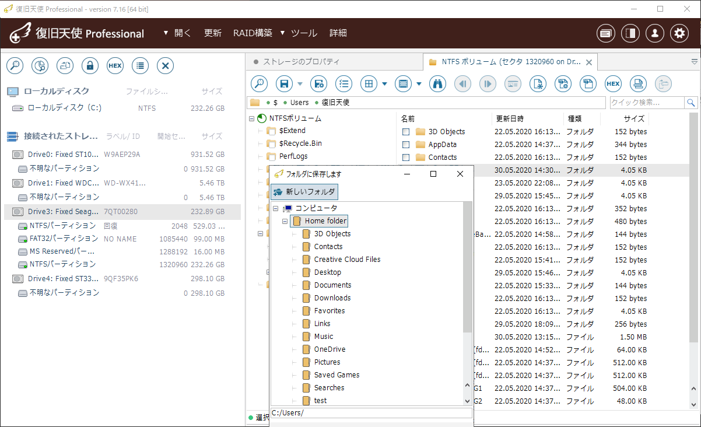Click the save floppy disk icon
Image resolution: width=701 pixels, height=427 pixels.
tap(284, 84)
